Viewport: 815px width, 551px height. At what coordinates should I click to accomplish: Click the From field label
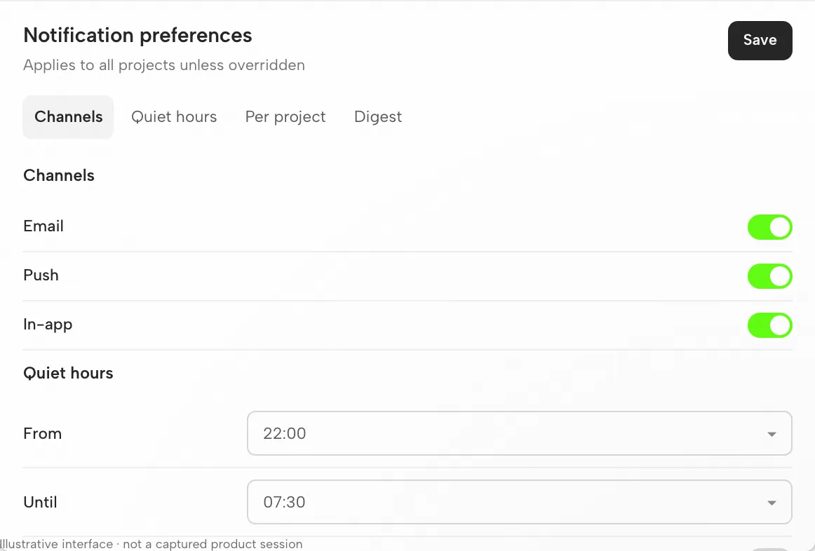click(x=43, y=434)
